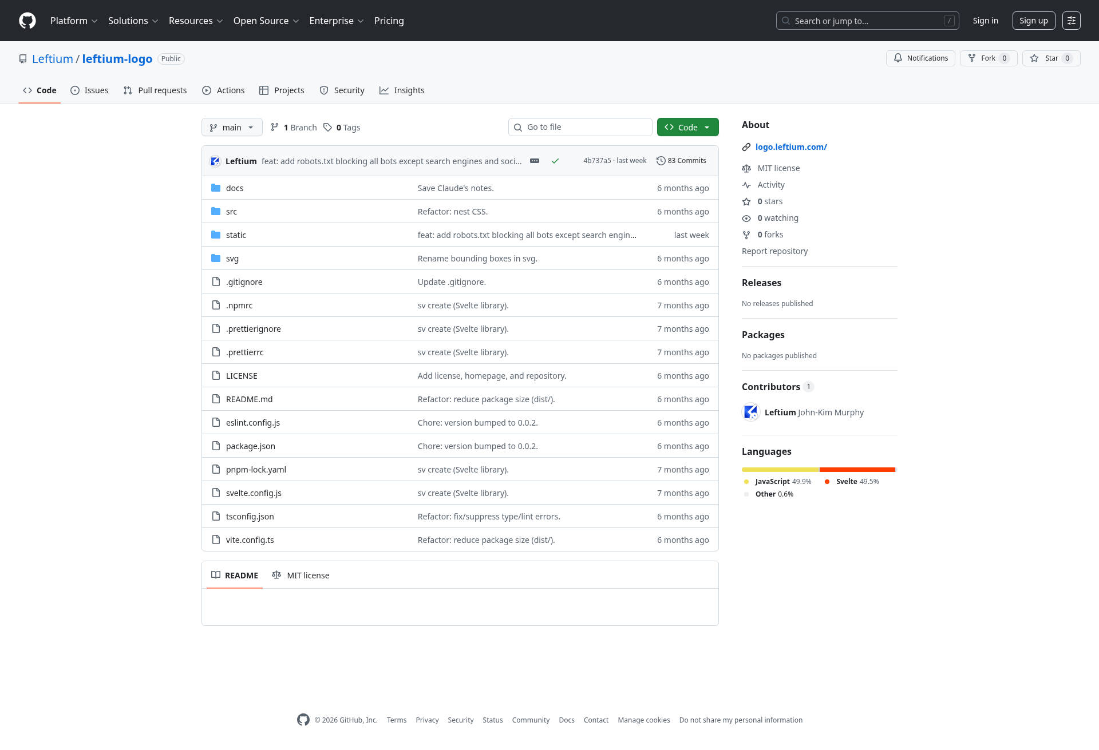Image resolution: width=1099 pixels, height=750 pixels.
Task: Open commit 4b737a5 hash link
Action: pyautogui.click(x=598, y=161)
